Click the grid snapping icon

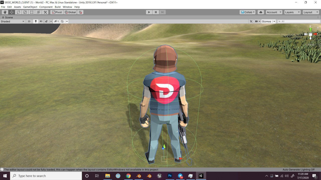(x=81, y=12)
